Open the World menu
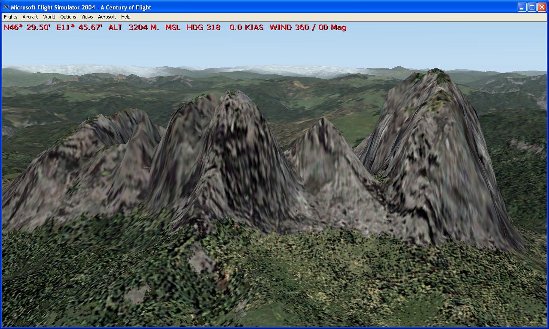Viewport: 549px width, 329px height. [49, 17]
